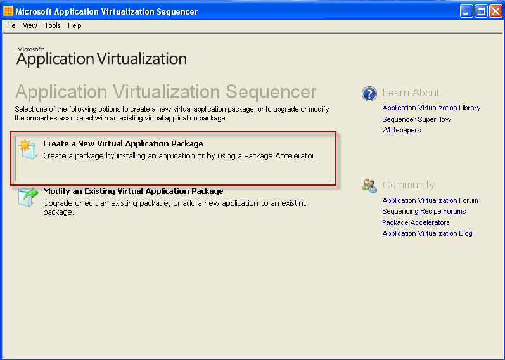Click the Sequencer app icon in title bar
Image resolution: width=505 pixels, height=360 pixels.
click(x=8, y=11)
